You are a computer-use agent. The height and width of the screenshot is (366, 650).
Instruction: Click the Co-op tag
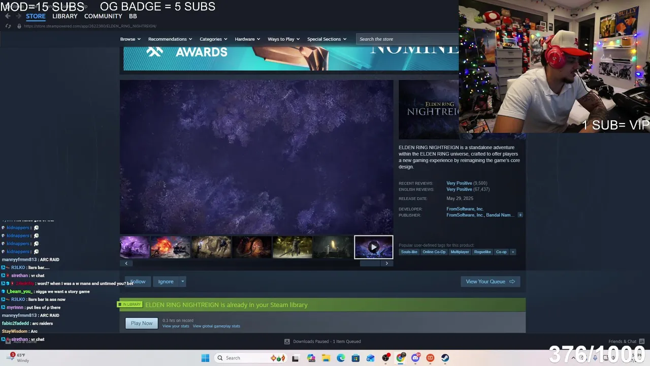coord(501,252)
